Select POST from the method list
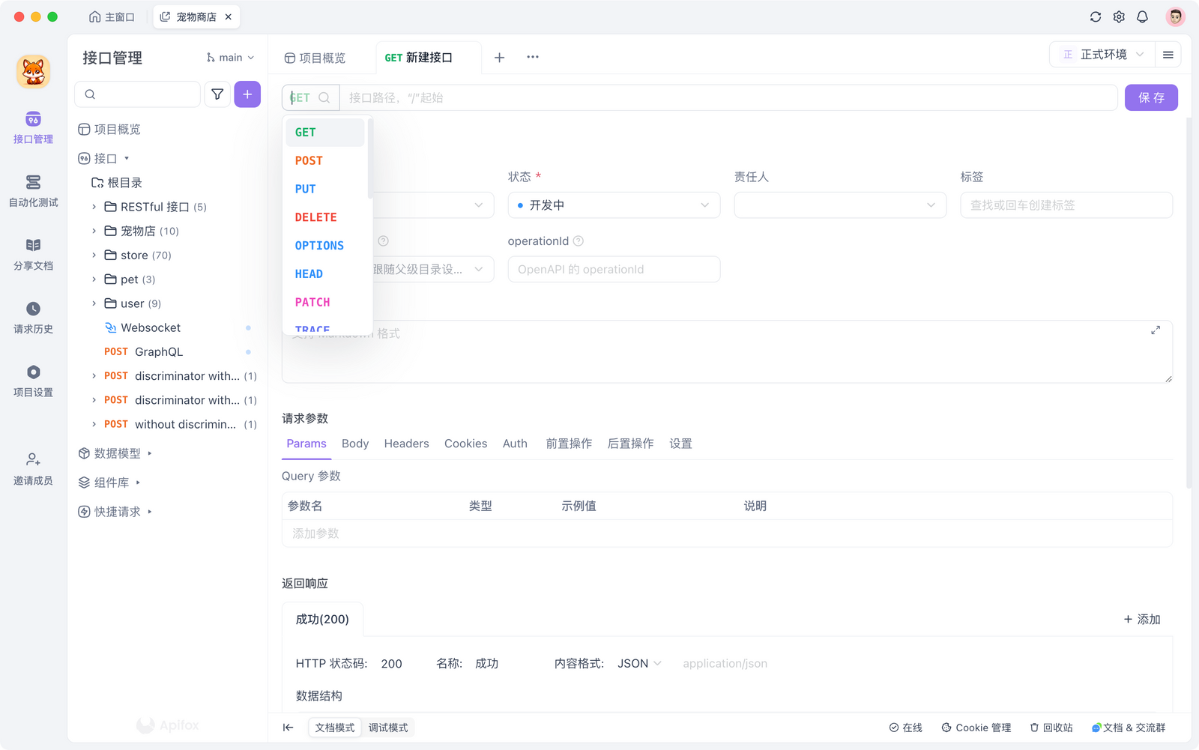This screenshot has height=750, width=1199. (309, 160)
